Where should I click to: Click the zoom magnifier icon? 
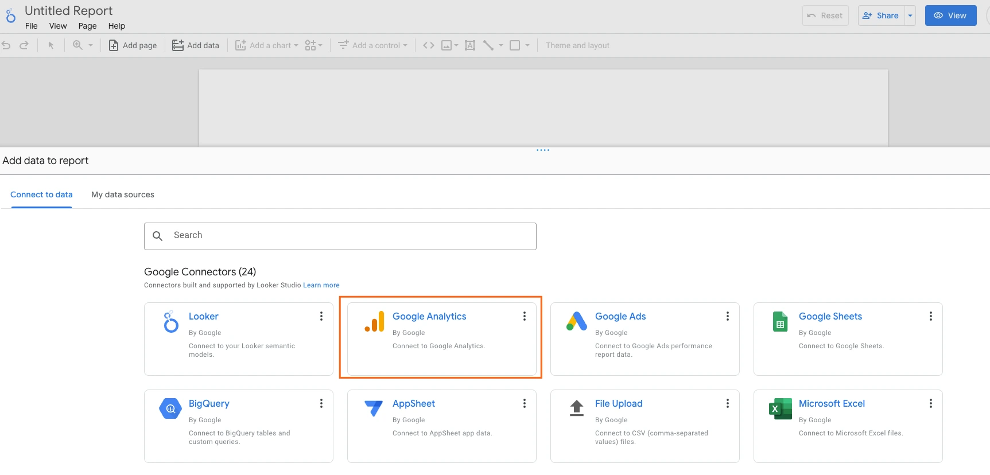pos(77,45)
